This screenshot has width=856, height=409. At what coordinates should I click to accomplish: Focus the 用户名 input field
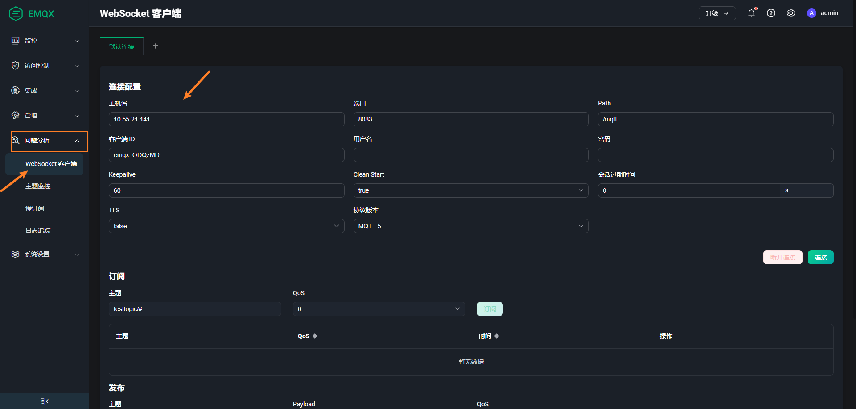click(471, 155)
